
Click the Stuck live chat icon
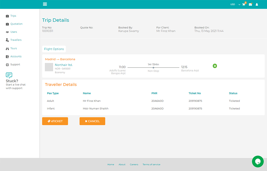pos(9,75)
